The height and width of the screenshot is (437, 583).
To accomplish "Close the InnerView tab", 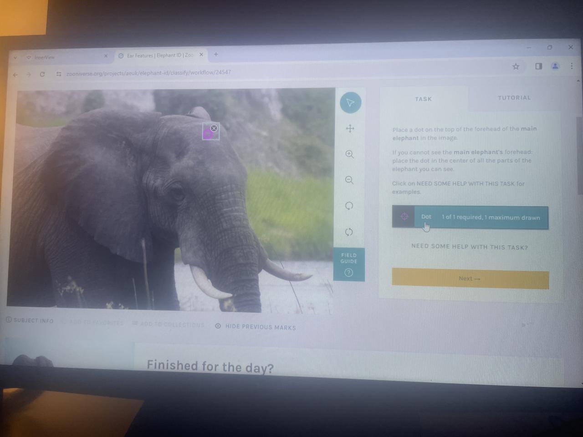I will click(x=106, y=56).
